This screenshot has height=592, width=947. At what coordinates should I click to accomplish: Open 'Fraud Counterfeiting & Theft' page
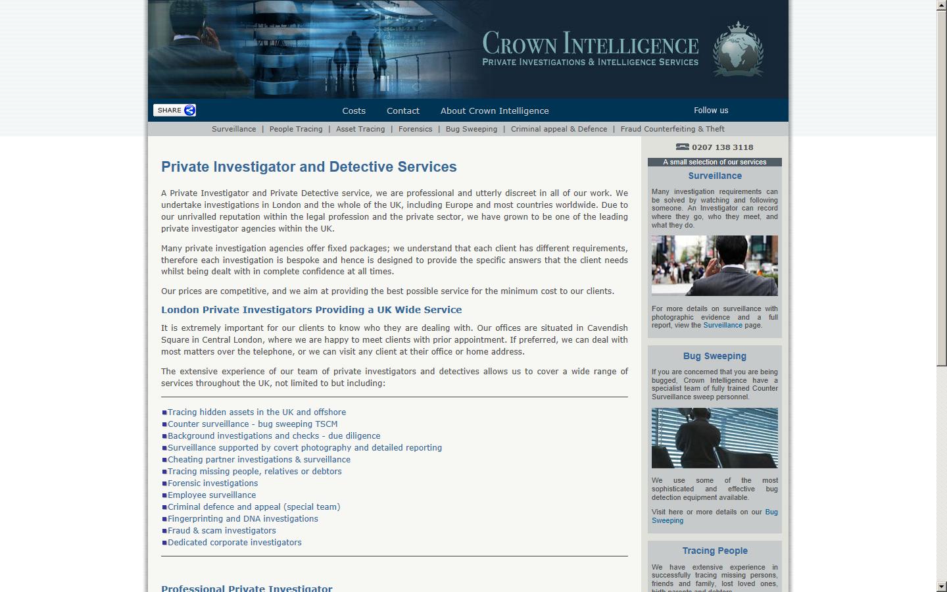click(x=671, y=129)
